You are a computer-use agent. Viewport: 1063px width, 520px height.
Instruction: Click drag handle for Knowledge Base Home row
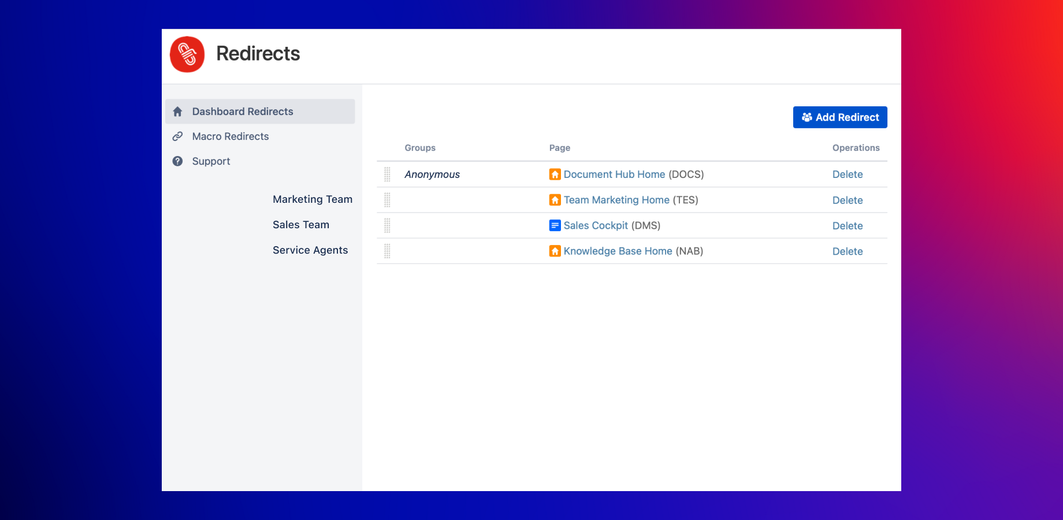(x=387, y=251)
